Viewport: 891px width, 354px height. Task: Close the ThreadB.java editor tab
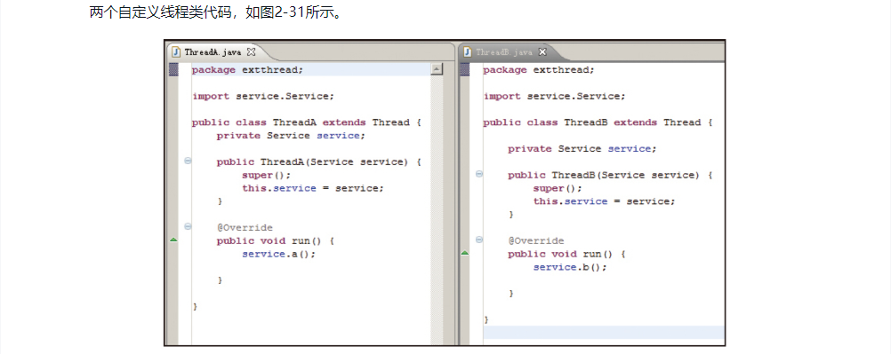pos(542,51)
